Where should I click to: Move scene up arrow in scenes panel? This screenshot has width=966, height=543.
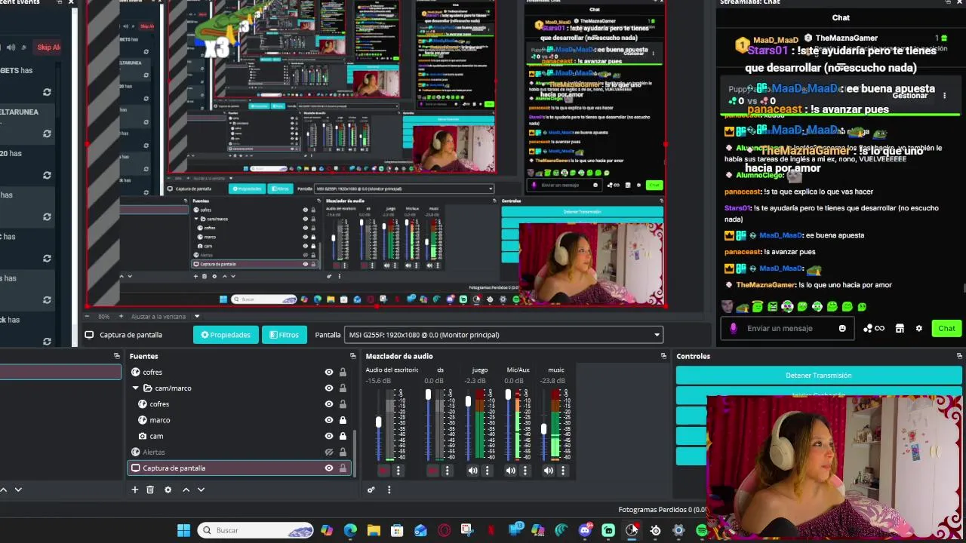tap(4, 489)
